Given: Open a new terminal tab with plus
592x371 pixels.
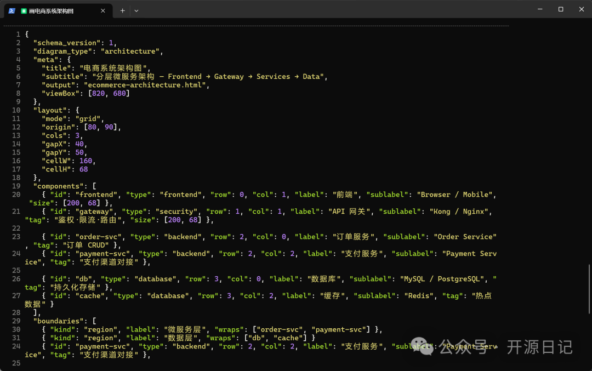Looking at the screenshot, I should tap(122, 11).
